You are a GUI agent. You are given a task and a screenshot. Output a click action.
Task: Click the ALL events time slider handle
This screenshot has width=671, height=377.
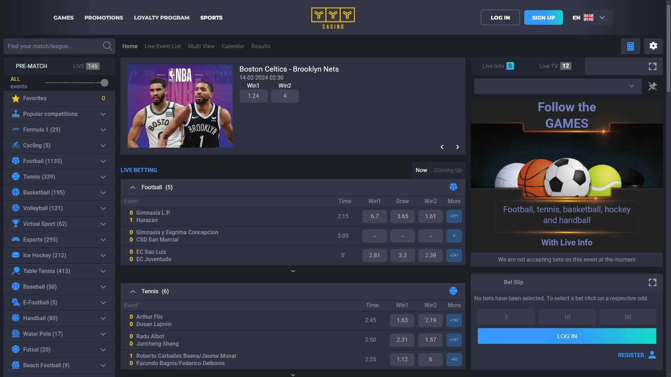[104, 83]
